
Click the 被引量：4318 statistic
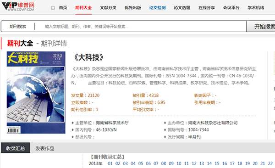pyautogui.click(x=146, y=95)
